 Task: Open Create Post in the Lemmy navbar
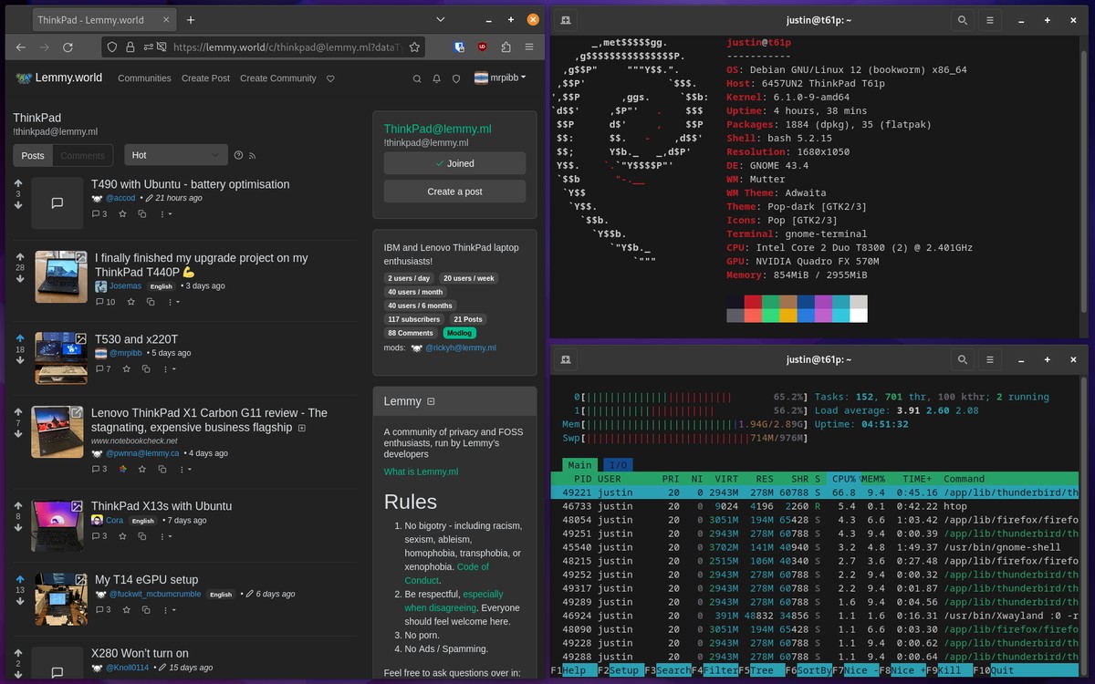205,78
